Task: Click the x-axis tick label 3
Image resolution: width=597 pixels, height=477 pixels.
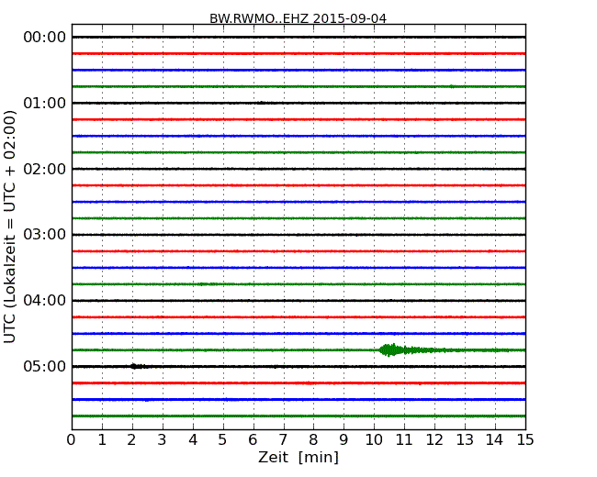Action: click(x=163, y=440)
